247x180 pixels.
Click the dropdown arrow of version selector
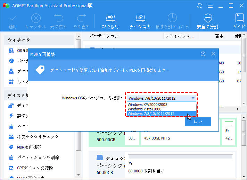[x=193, y=98]
